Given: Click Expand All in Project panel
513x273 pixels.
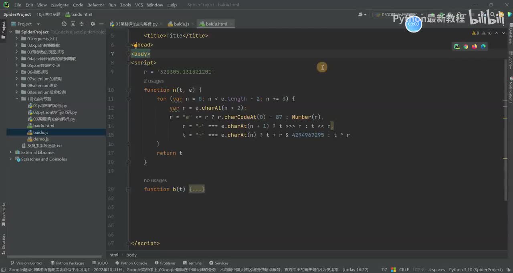Looking at the screenshot, I should point(73,24).
